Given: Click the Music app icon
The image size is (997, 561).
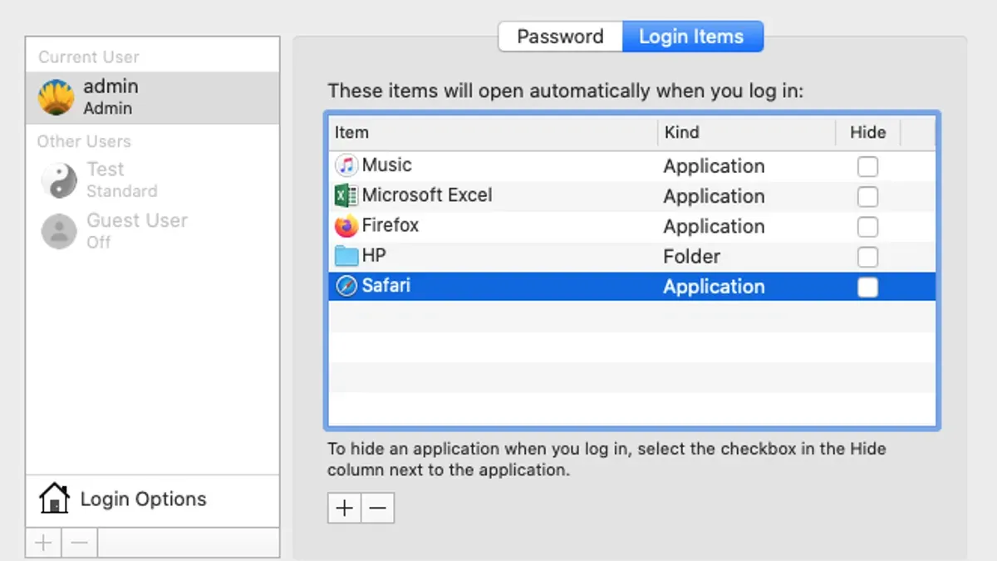Looking at the screenshot, I should point(346,165).
